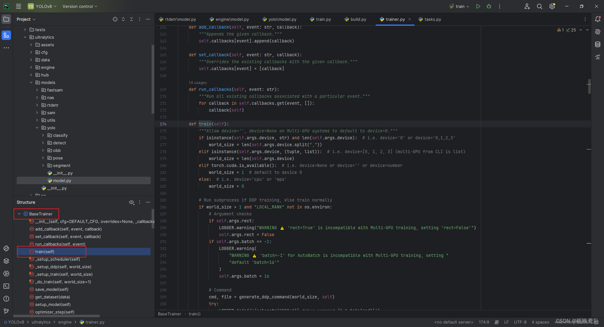Expand the segment folder

(x=43, y=165)
